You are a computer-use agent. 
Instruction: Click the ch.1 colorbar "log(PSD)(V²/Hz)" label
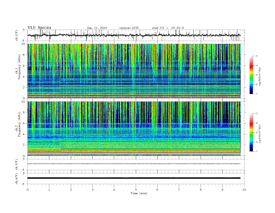click(x=260, y=77)
